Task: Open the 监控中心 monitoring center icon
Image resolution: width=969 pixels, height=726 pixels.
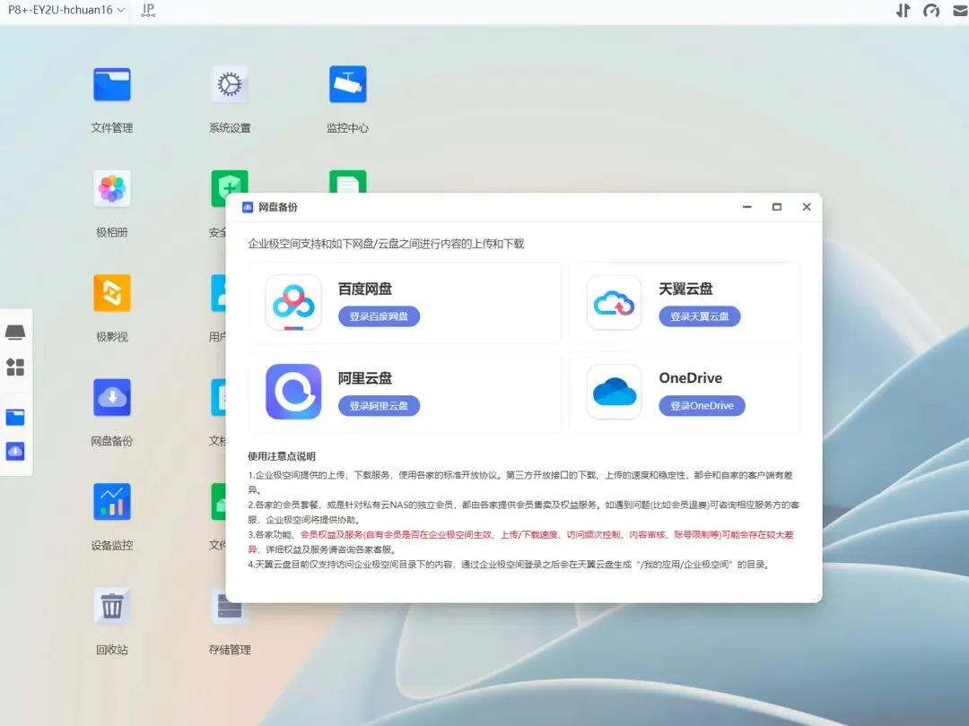Action: 348,84
